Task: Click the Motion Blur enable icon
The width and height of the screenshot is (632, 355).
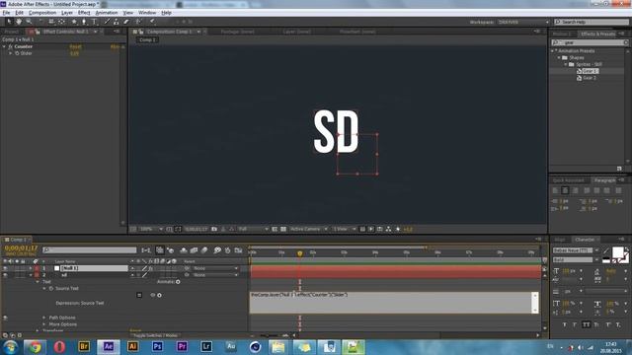Action: [x=204, y=250]
